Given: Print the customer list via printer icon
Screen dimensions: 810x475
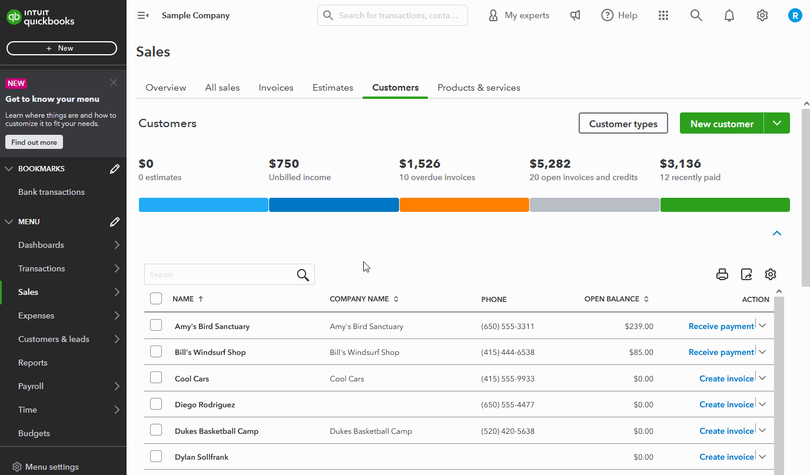Looking at the screenshot, I should coord(722,274).
